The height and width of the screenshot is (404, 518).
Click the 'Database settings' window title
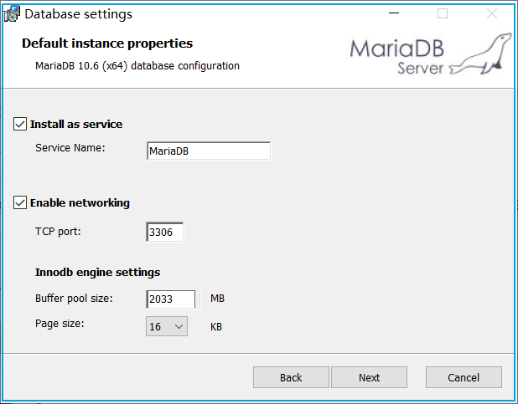(78, 14)
